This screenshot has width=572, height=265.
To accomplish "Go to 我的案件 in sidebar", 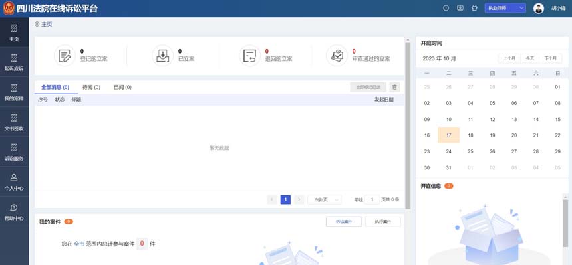I will click(14, 92).
